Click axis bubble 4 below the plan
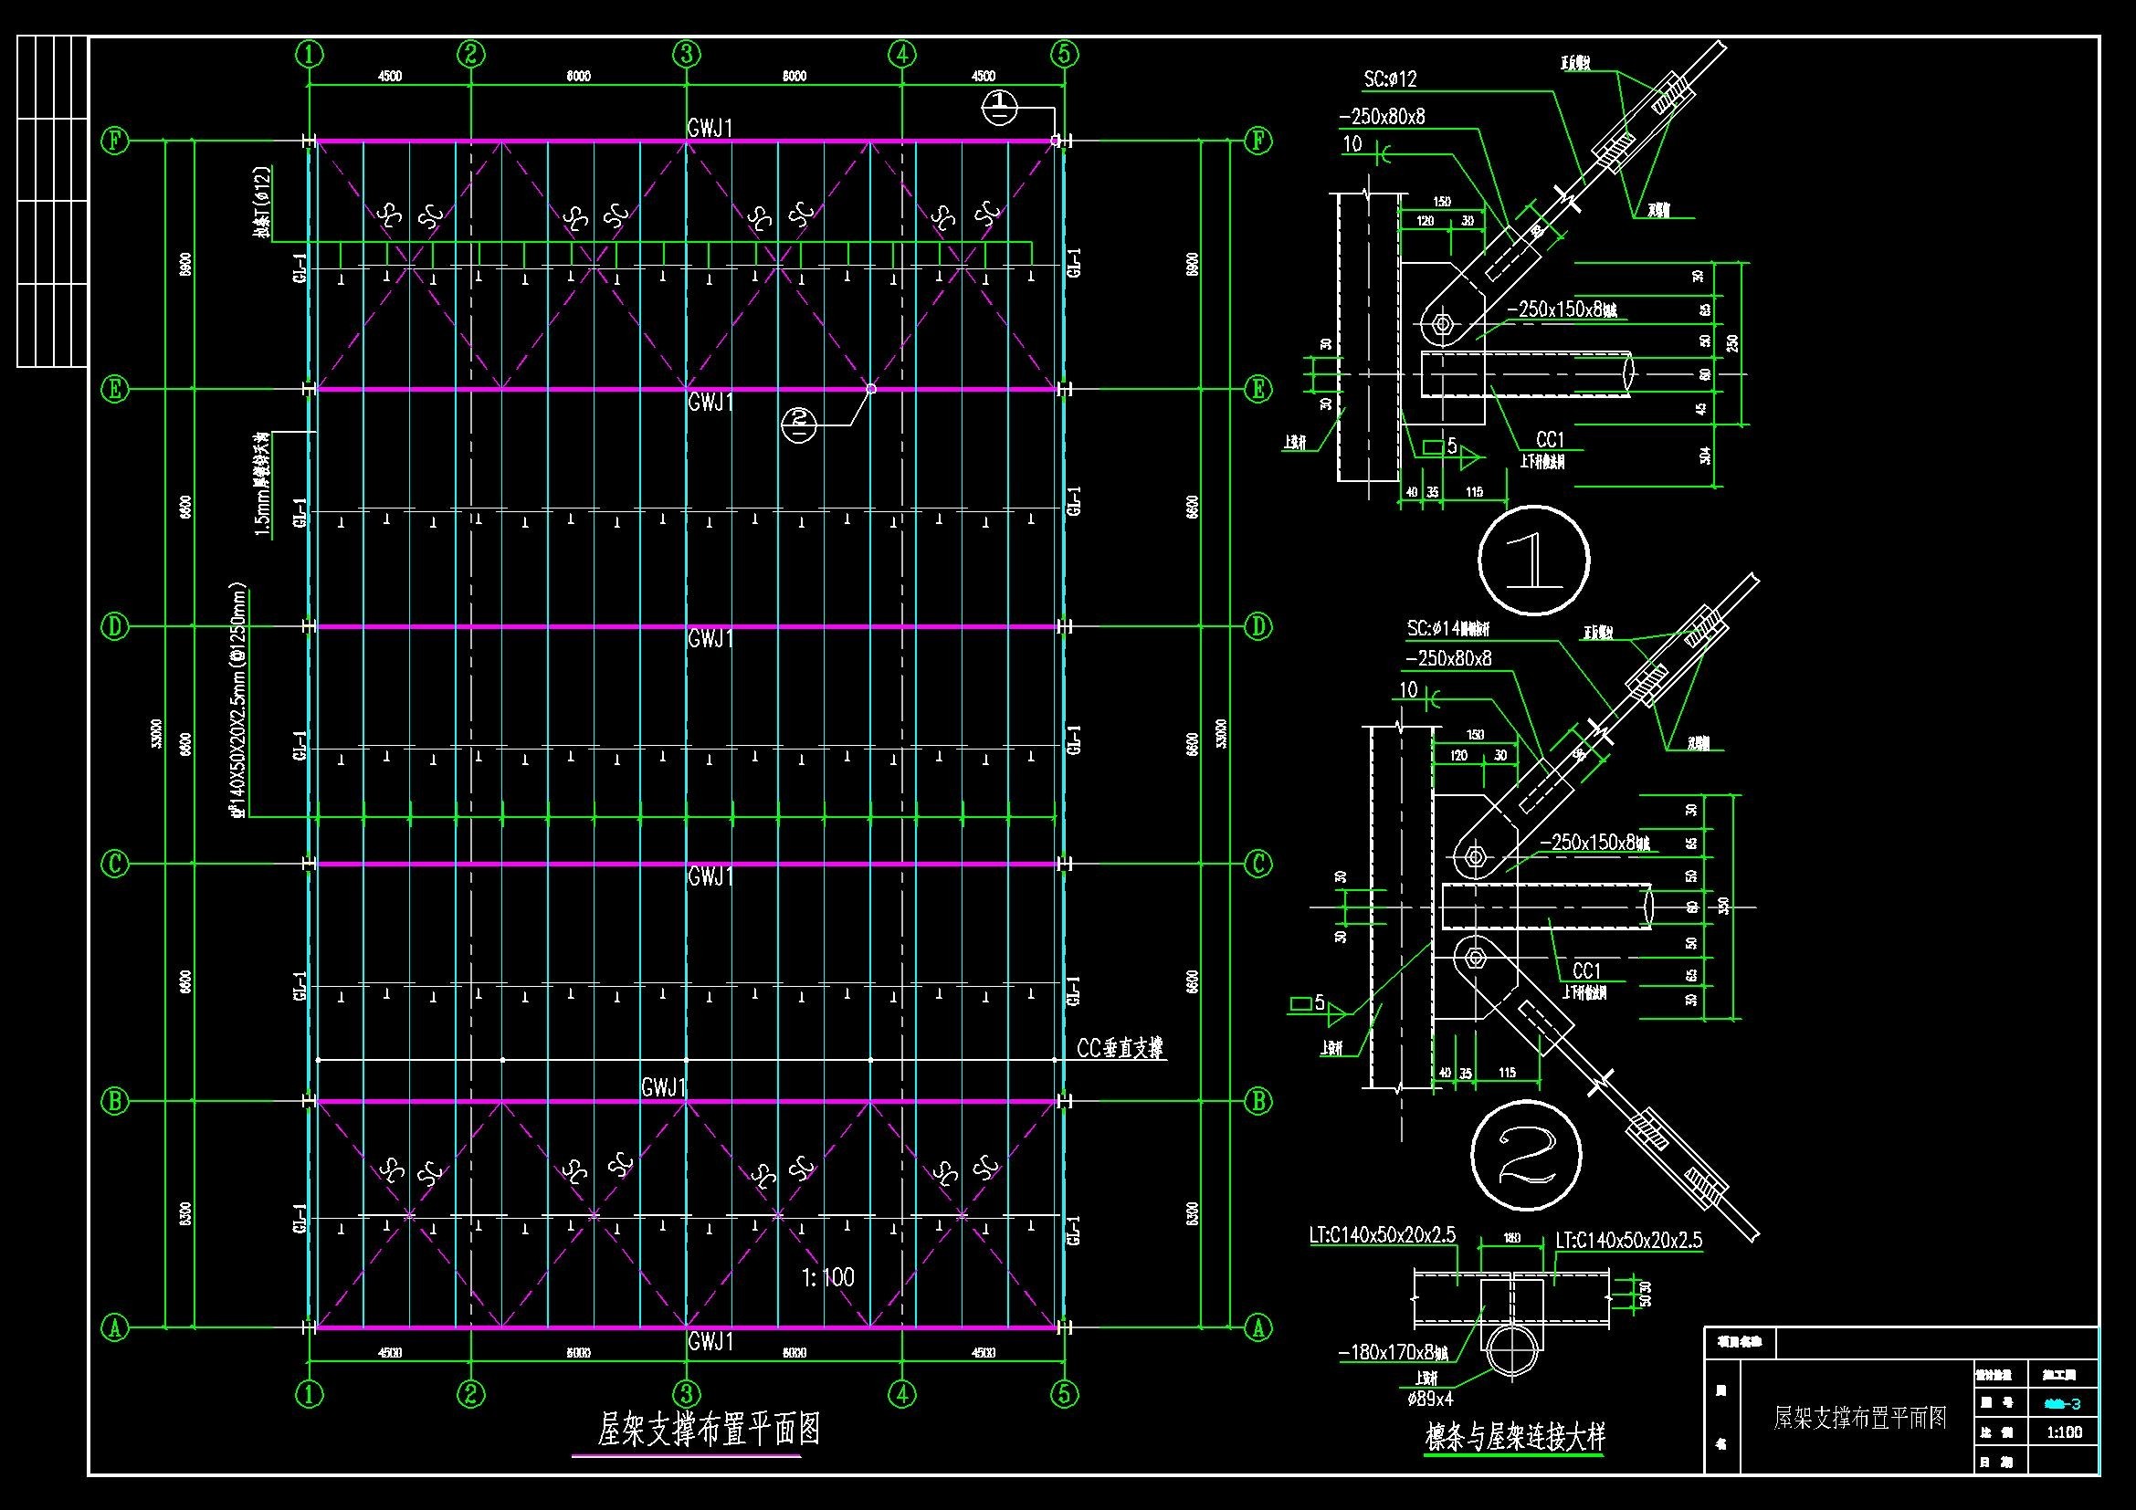The width and height of the screenshot is (2136, 1510). click(x=902, y=1394)
